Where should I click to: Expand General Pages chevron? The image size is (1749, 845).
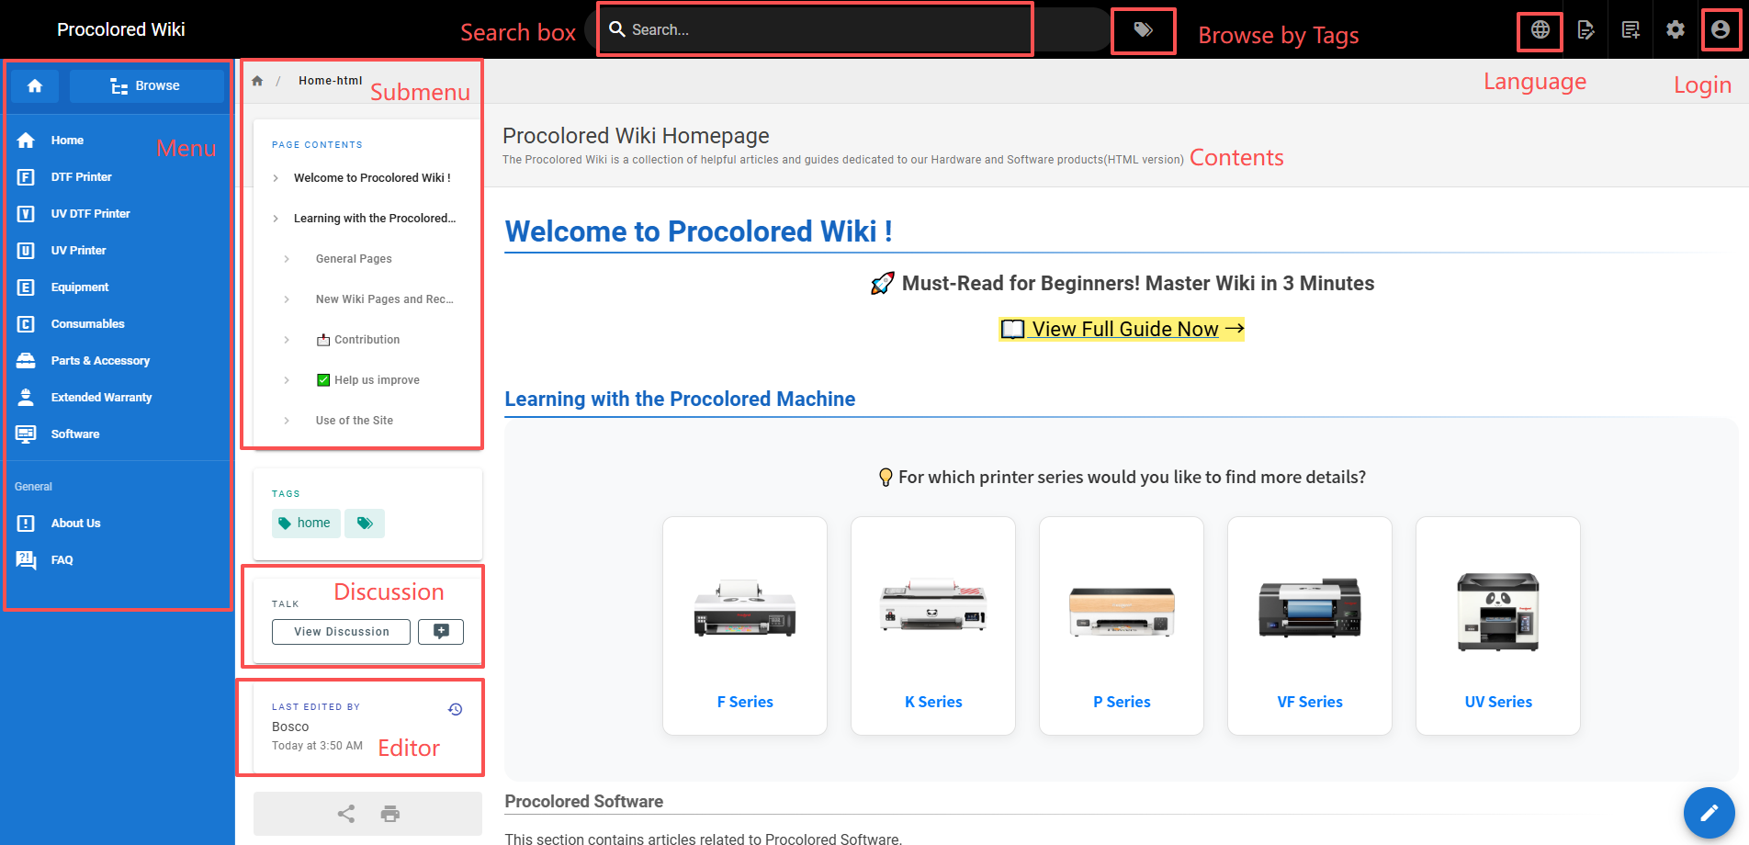(x=287, y=259)
